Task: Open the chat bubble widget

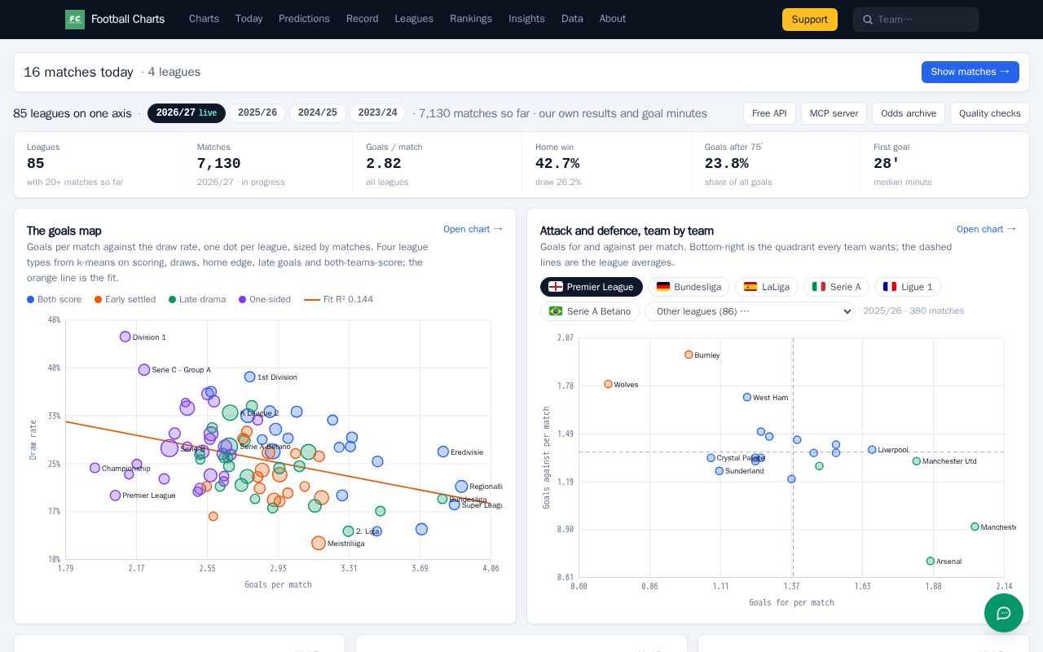Action: coord(1004,613)
